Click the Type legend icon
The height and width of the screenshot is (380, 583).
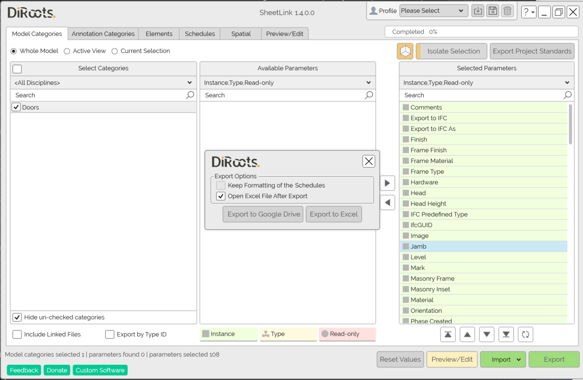(265, 334)
